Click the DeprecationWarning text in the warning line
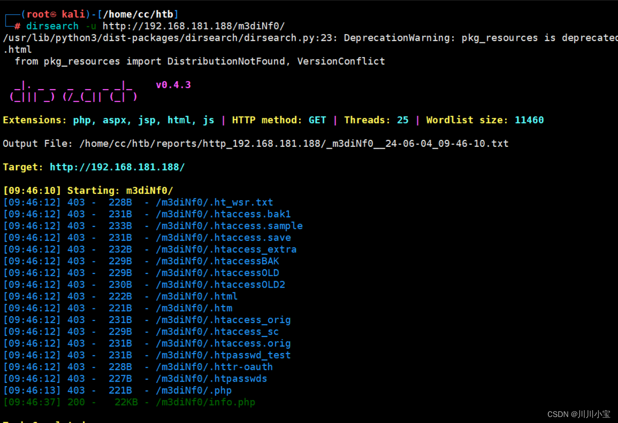618x423 pixels. click(x=400, y=38)
